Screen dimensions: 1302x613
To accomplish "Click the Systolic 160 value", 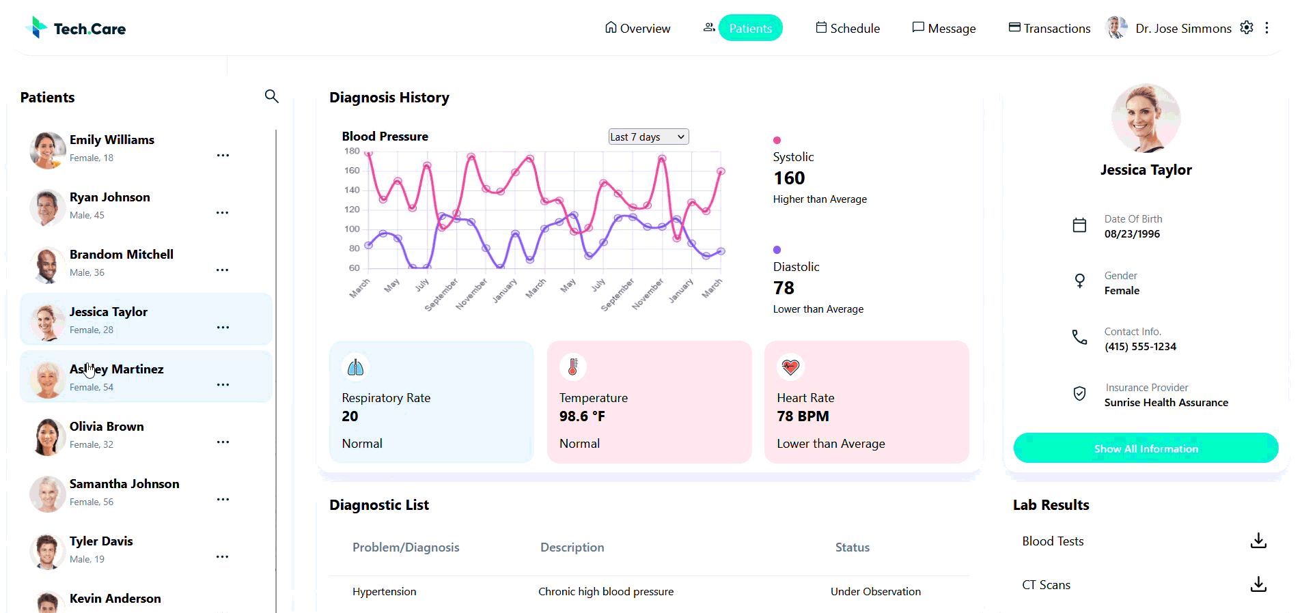I will [789, 178].
